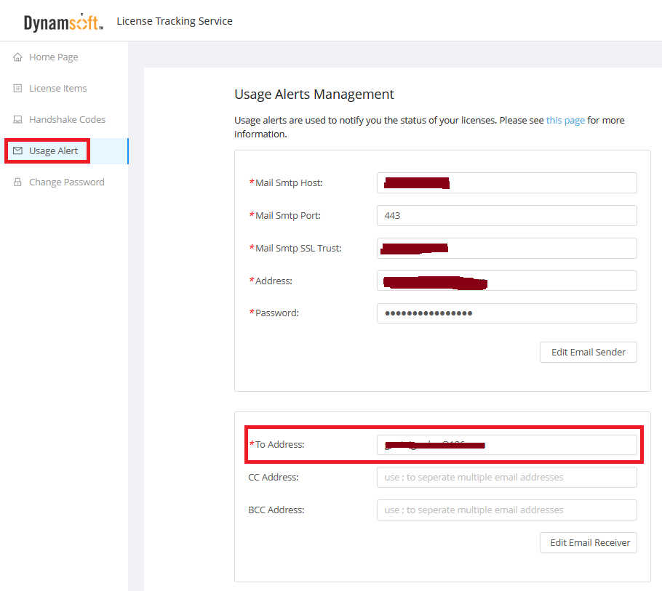Click the Handshake Codes laptop icon
This screenshot has height=591, width=662.
(x=17, y=120)
